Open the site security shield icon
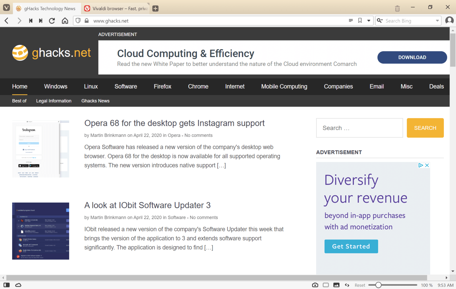Image resolution: width=456 pixels, height=289 pixels. click(x=77, y=20)
